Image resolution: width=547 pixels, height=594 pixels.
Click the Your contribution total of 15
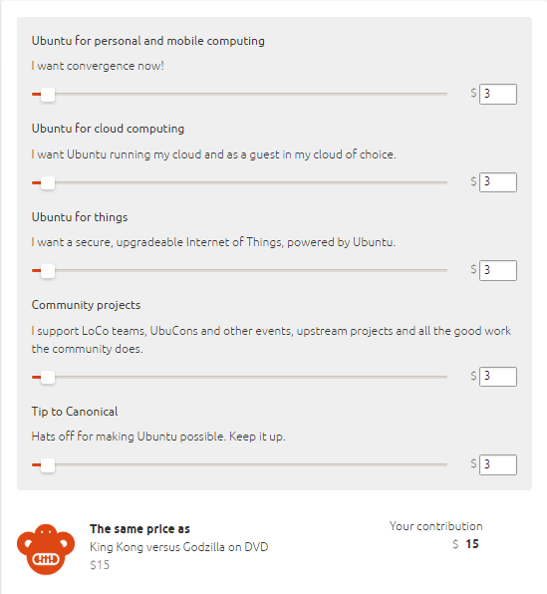coord(472,544)
